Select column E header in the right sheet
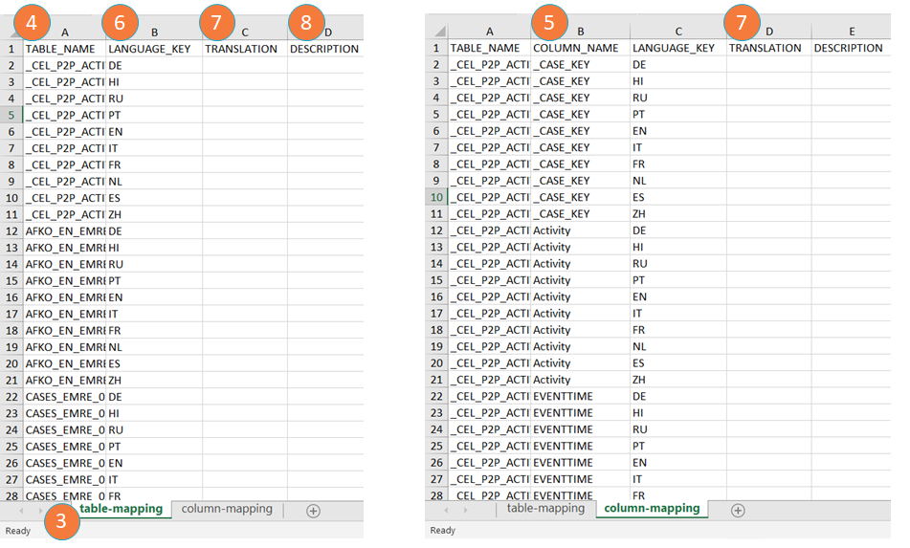The height and width of the screenshot is (548, 910). coord(852,32)
